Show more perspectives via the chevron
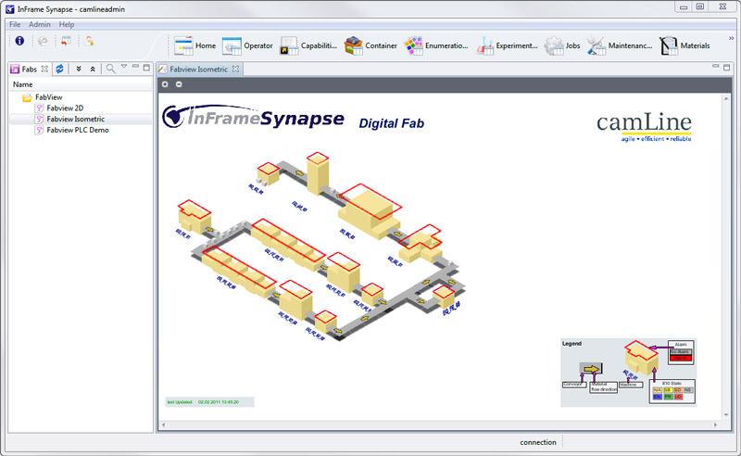This screenshot has height=456, width=741. tap(731, 39)
